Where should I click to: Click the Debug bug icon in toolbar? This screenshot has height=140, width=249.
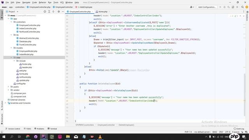pos(224,7)
